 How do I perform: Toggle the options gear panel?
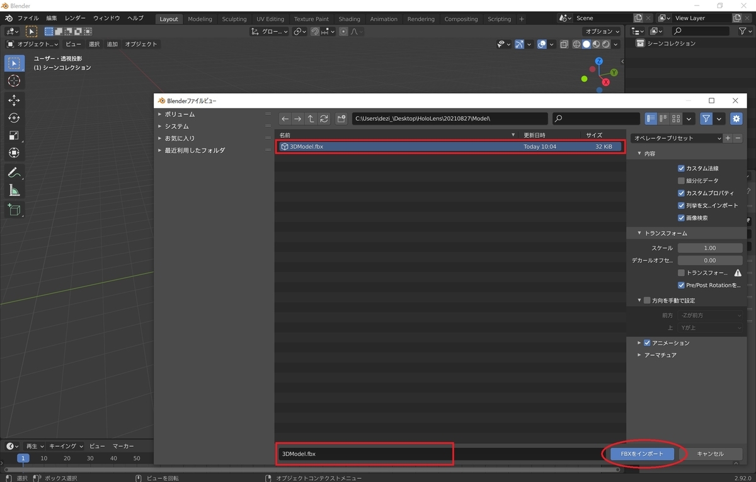tap(736, 118)
